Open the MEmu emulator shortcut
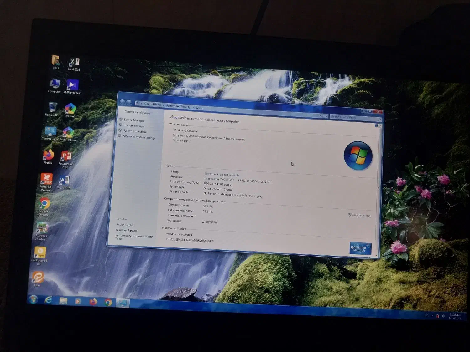470x352 pixels. 70,110
